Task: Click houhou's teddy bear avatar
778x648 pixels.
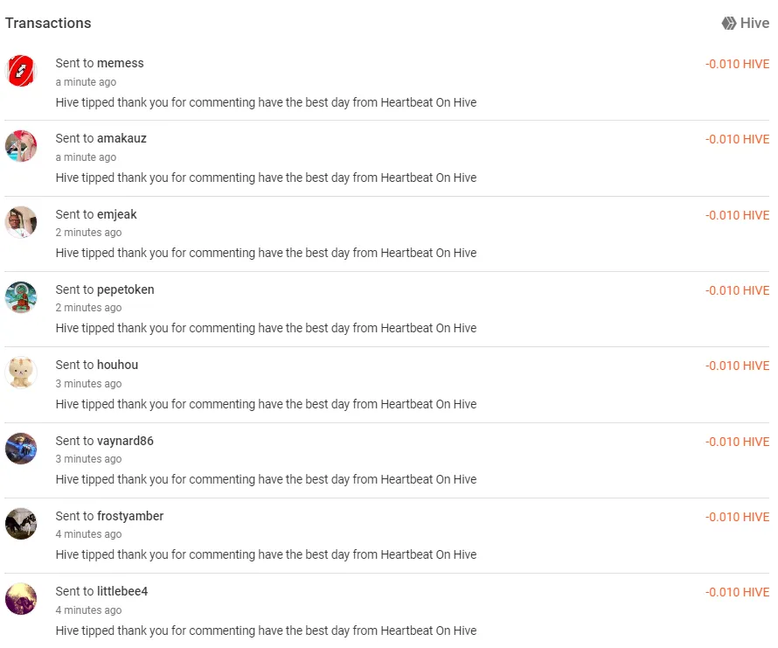Action: [21, 373]
